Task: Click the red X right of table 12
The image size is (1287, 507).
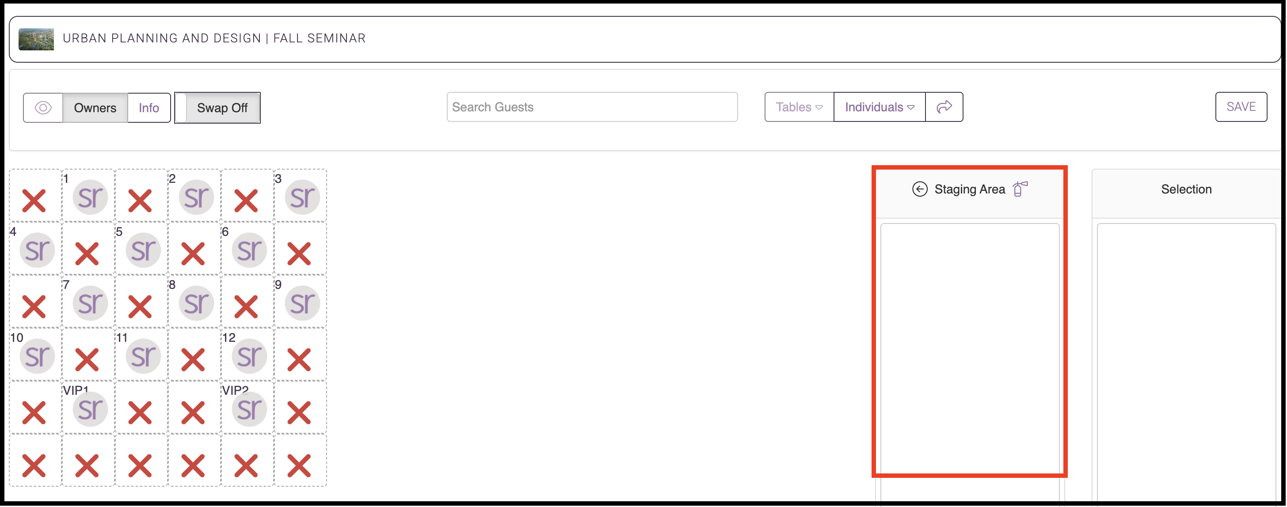Action: 299,360
